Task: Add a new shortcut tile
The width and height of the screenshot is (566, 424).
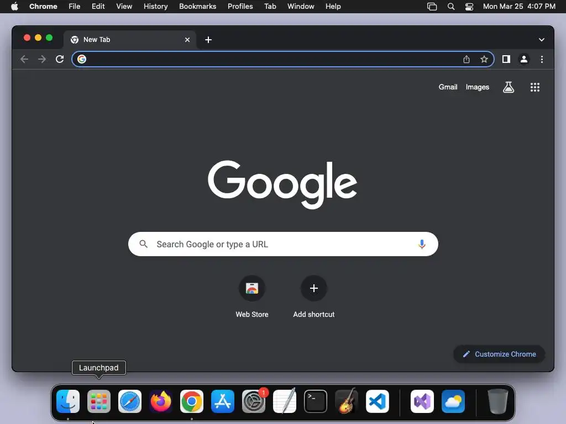Action: point(314,296)
